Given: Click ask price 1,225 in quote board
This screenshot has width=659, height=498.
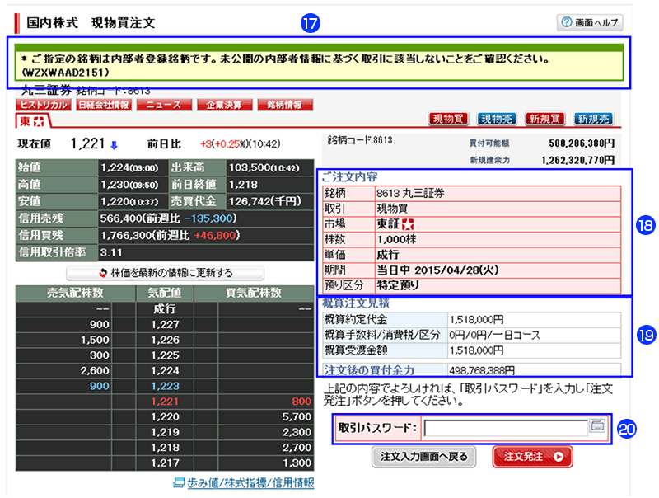Looking at the screenshot, I should [x=165, y=355].
